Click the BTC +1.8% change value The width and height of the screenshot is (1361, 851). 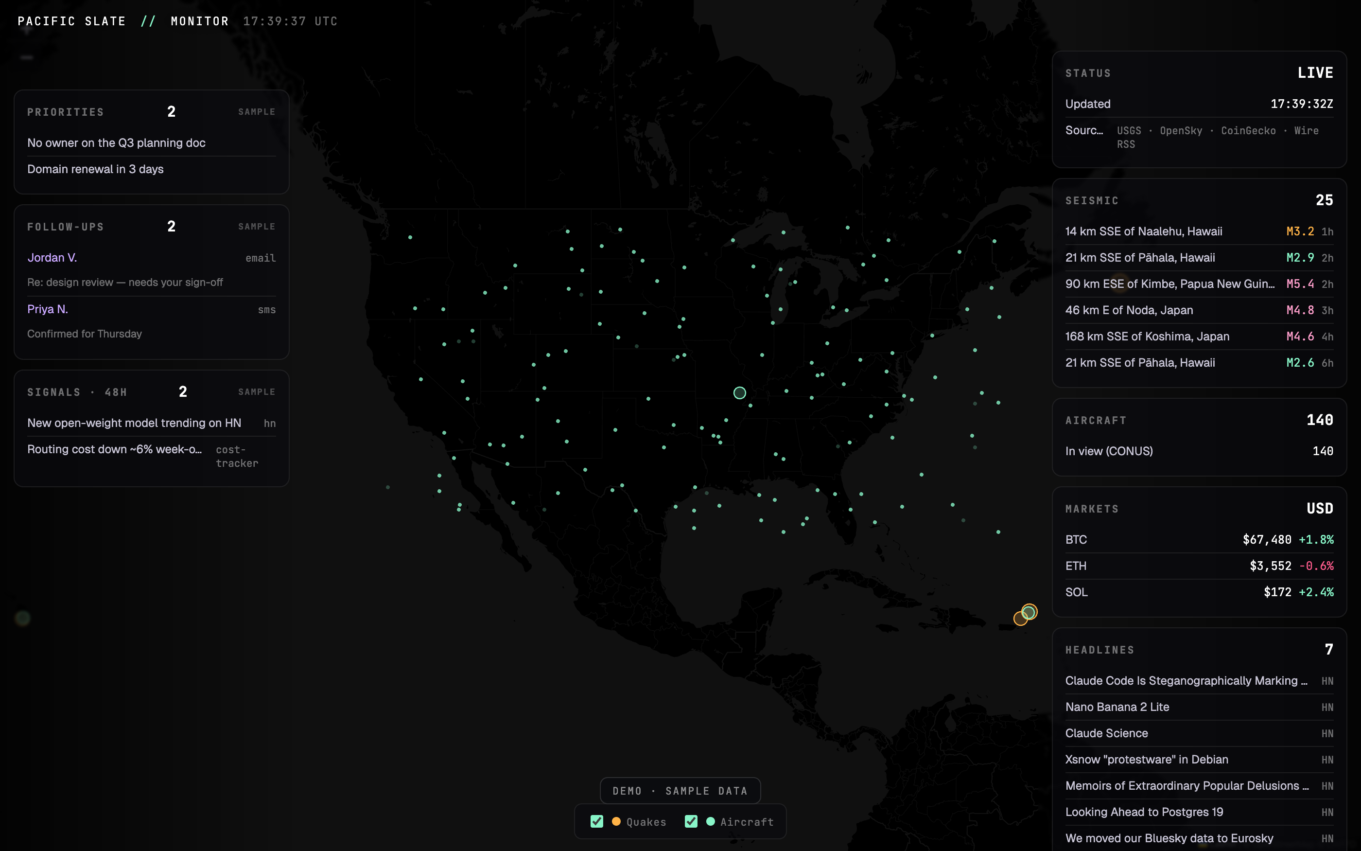[x=1315, y=540]
